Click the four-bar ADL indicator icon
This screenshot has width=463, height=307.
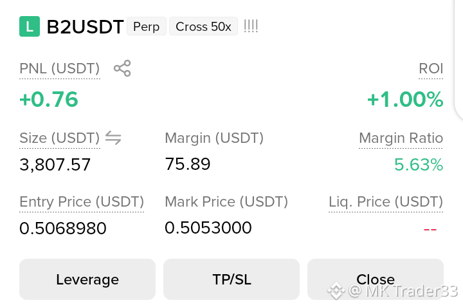click(x=251, y=26)
